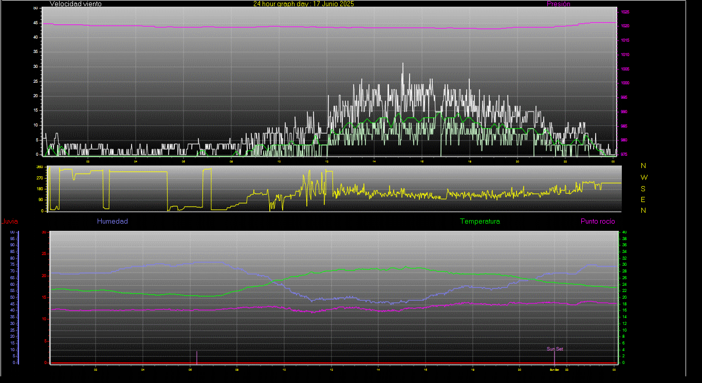Viewport: 702px width, 383px height.
Task: Click the "270" wind direction axis value
Action: click(40, 178)
